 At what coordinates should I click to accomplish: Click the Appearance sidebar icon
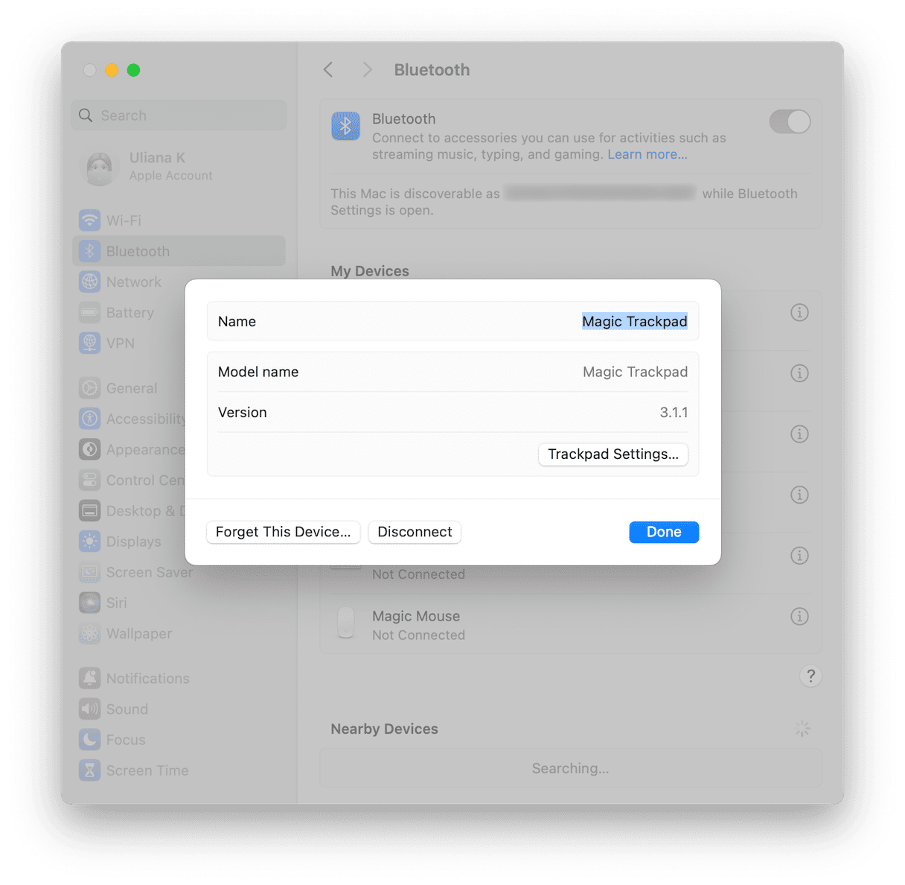pyautogui.click(x=89, y=449)
